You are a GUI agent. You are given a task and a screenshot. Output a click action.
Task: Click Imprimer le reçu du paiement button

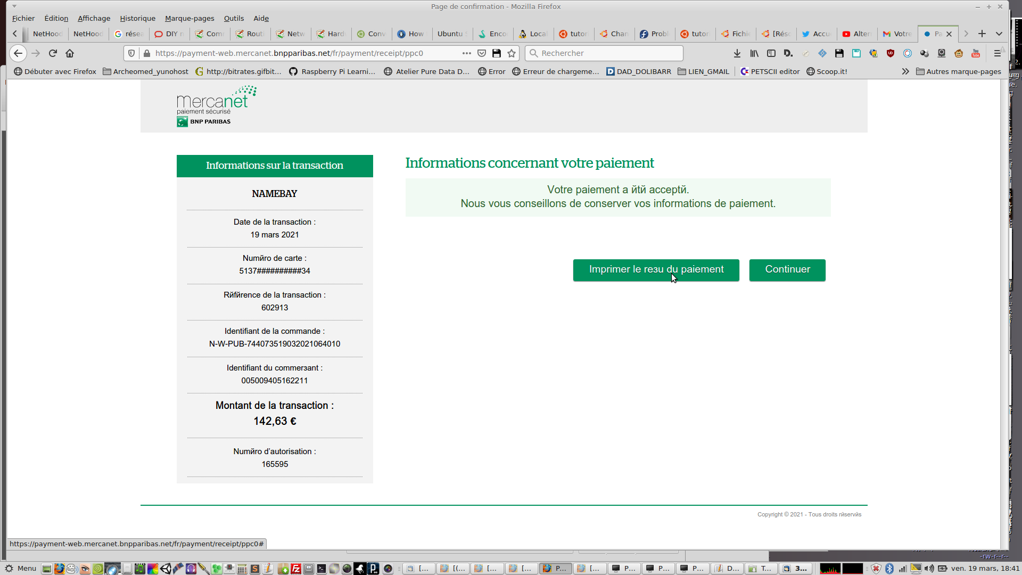point(656,270)
